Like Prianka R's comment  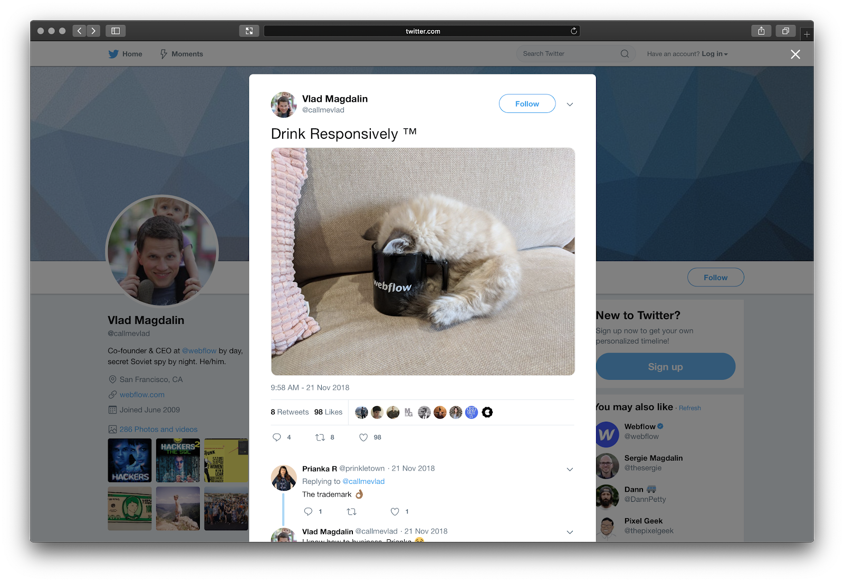click(395, 511)
